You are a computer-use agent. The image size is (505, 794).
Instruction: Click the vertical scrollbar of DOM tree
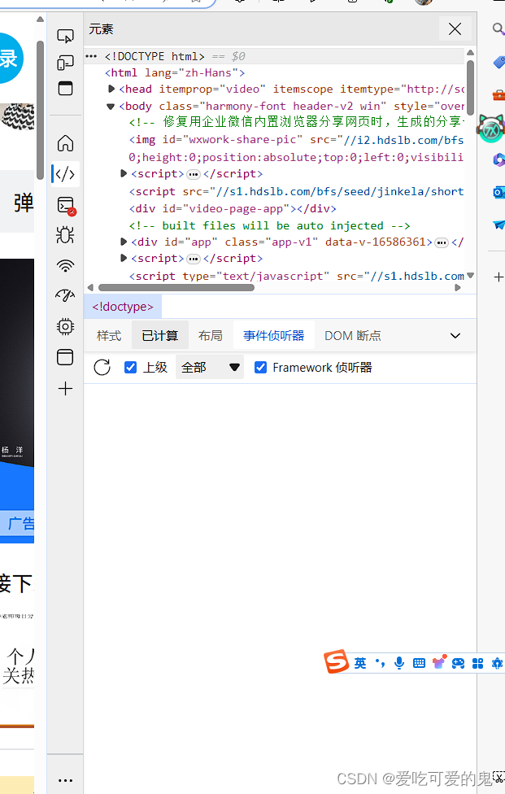pyautogui.click(x=470, y=87)
